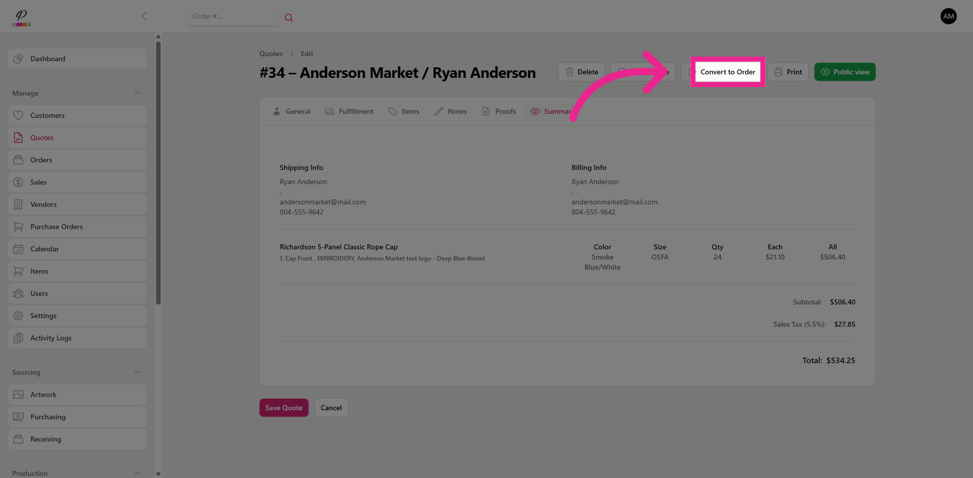The image size is (973, 478).
Task: Open the Proofs tab
Action: 499,111
